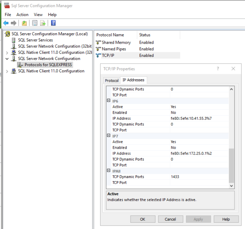This screenshot has width=245, height=229.
Task: Click Named Pipes Enabled status cell
Action: 146,49
